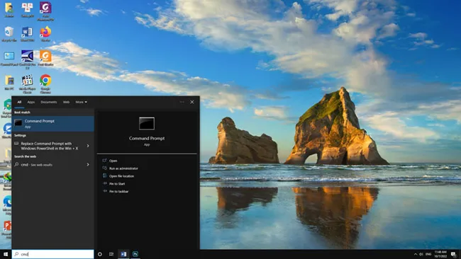Choose Pin to taskbar
This screenshot has height=259, width=461.
click(x=118, y=191)
